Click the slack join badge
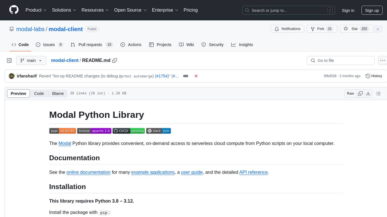 158,131
